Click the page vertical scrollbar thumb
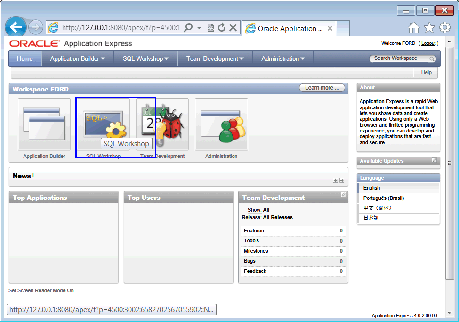The image size is (459, 322). (x=450, y=163)
